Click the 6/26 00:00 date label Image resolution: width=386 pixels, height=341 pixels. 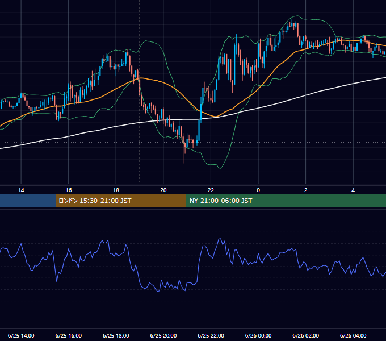(x=258, y=335)
